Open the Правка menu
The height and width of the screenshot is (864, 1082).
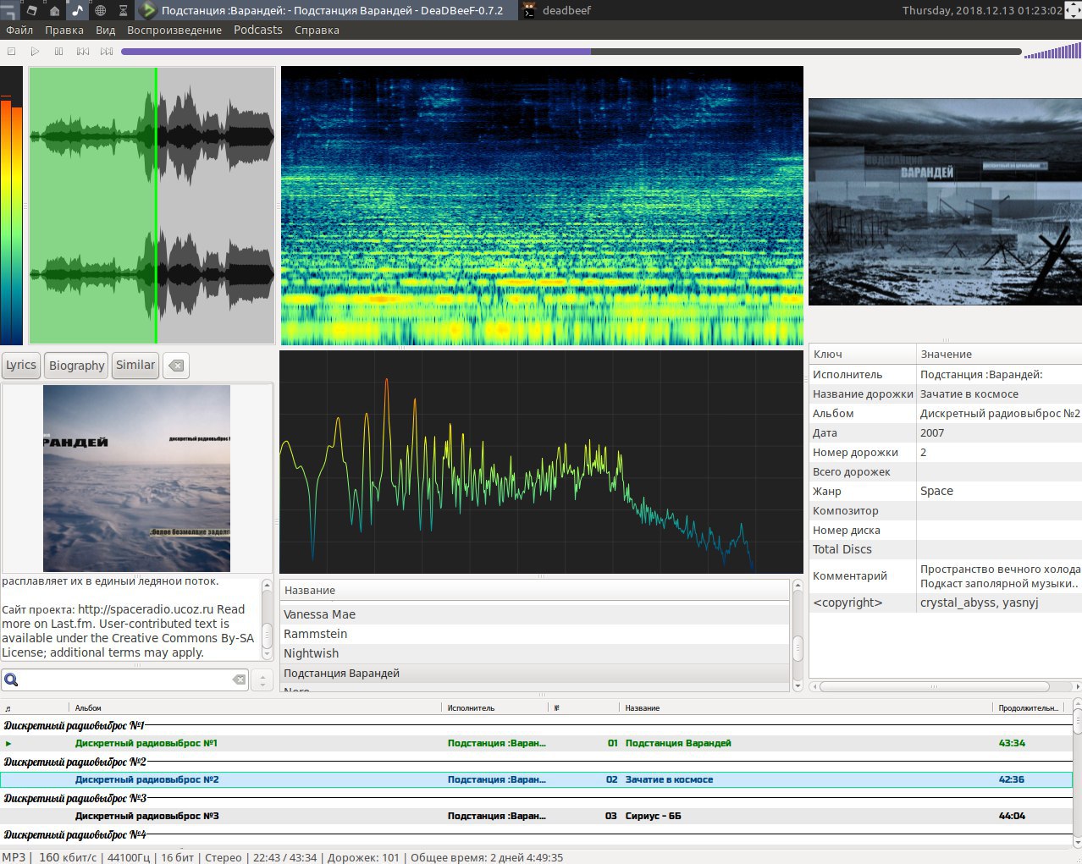(x=64, y=30)
